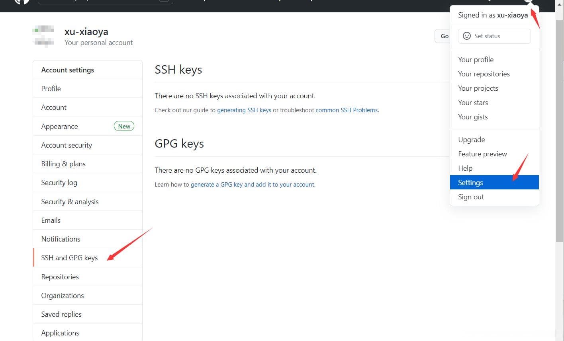564x341 pixels.
Task: Click the GitHub logo in header
Action: (x=22, y=2)
